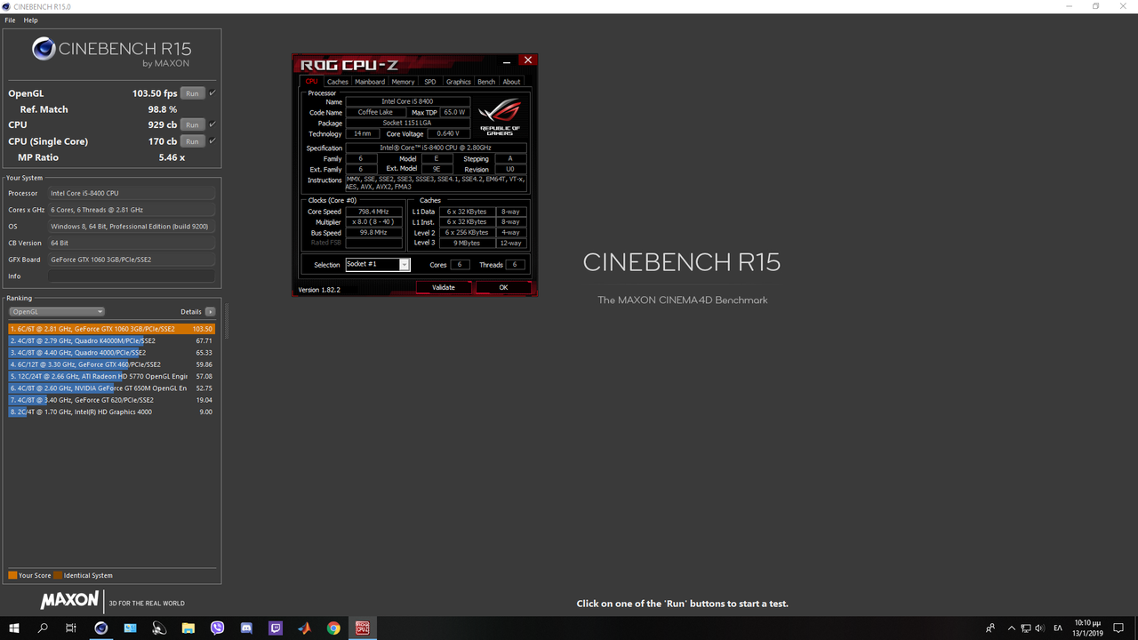Open Discord from the taskbar
1138x640 pixels.
(246, 628)
